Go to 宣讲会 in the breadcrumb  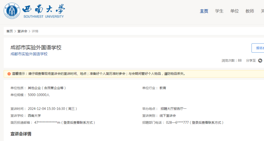(22, 31)
